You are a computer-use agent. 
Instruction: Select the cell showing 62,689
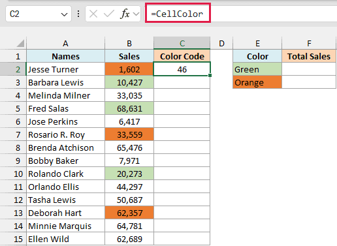click(129, 239)
